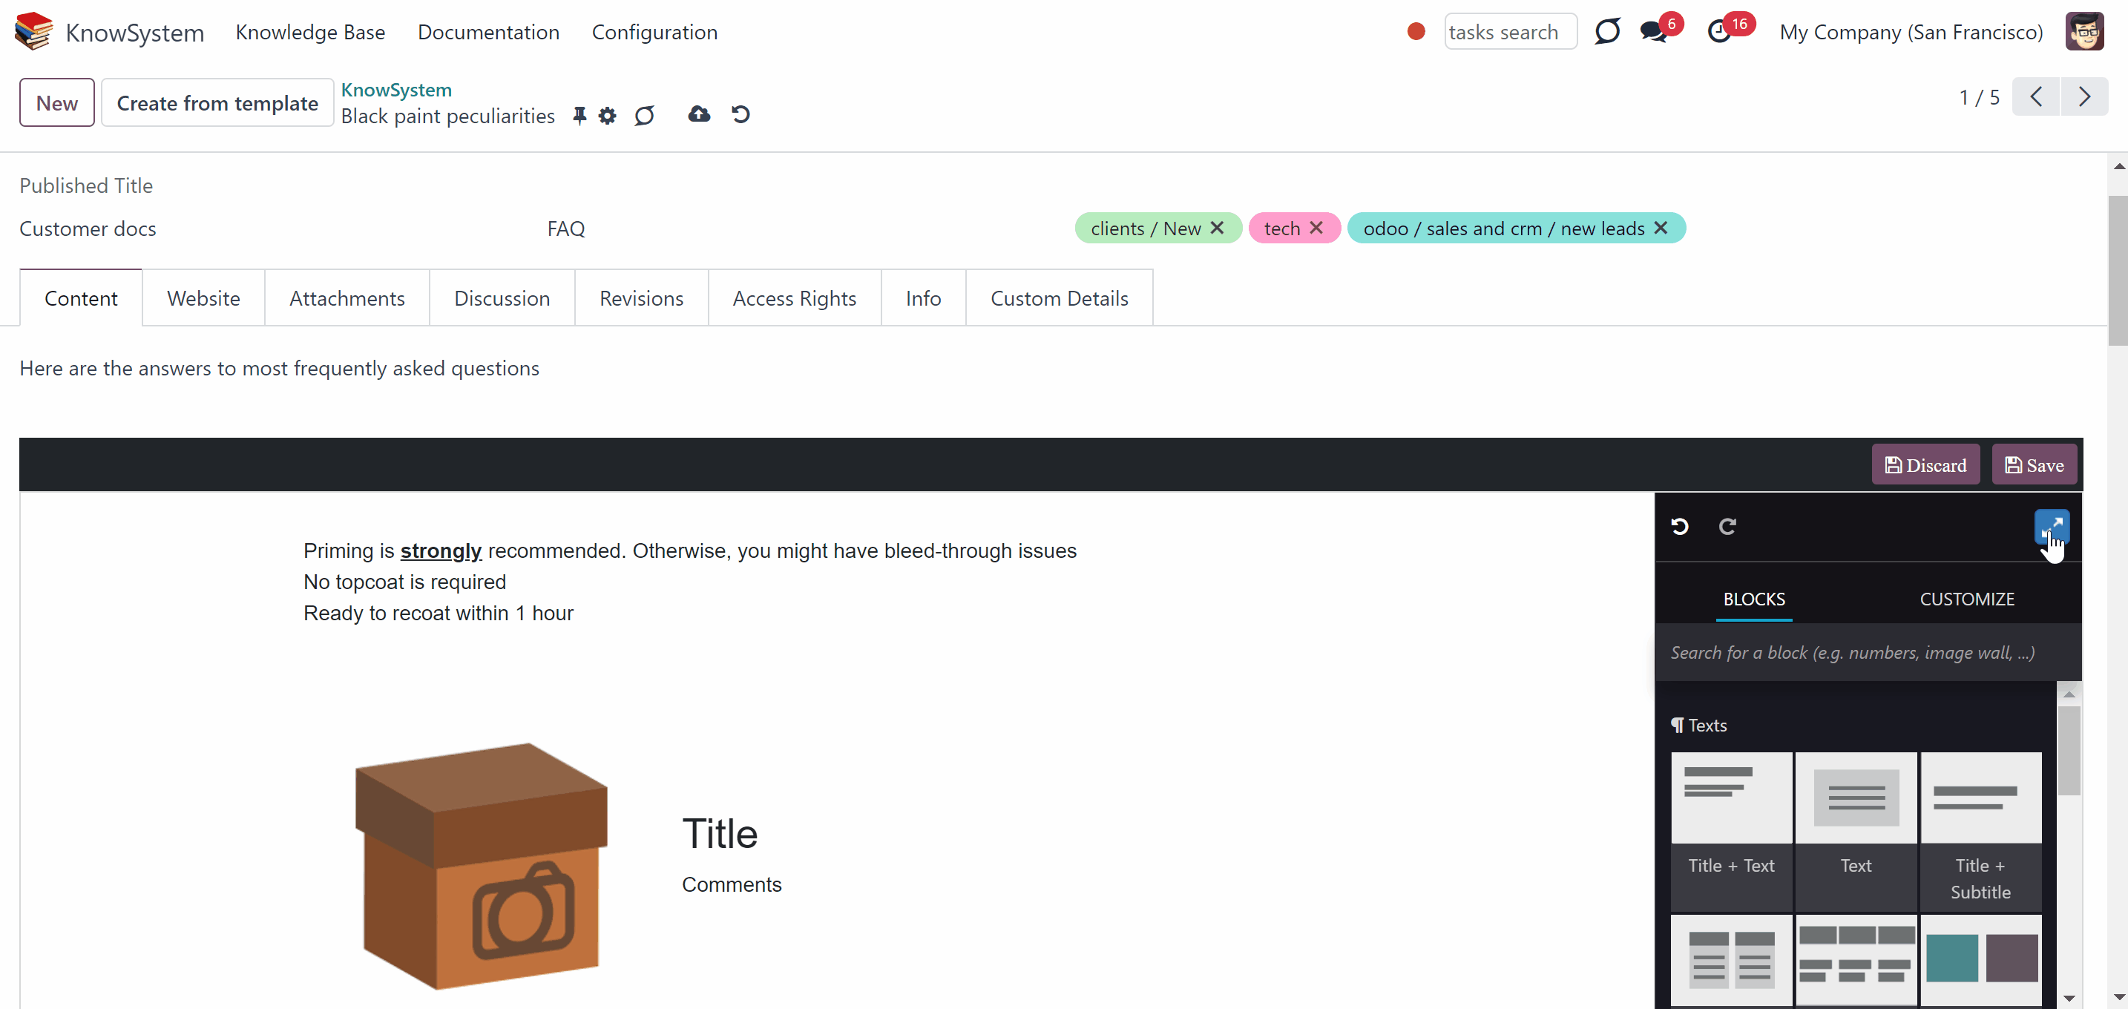
Task: Click the tasks search field
Action: 1511,31
